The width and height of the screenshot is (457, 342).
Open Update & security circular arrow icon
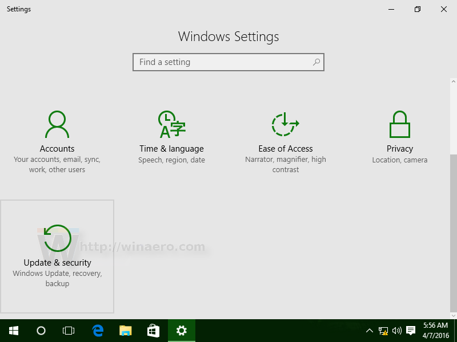coord(58,238)
